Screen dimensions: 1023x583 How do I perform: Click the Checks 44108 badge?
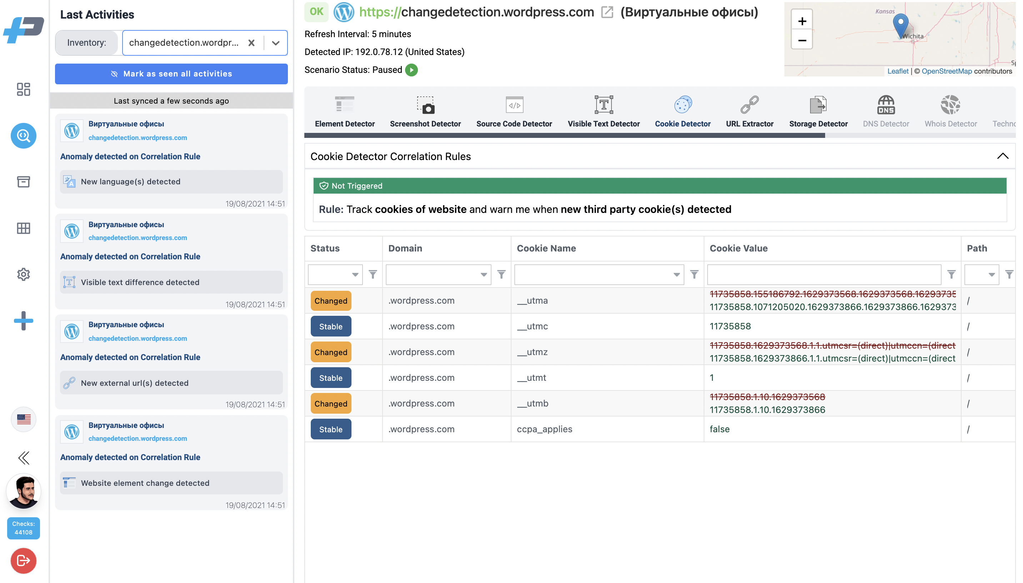[23, 528]
